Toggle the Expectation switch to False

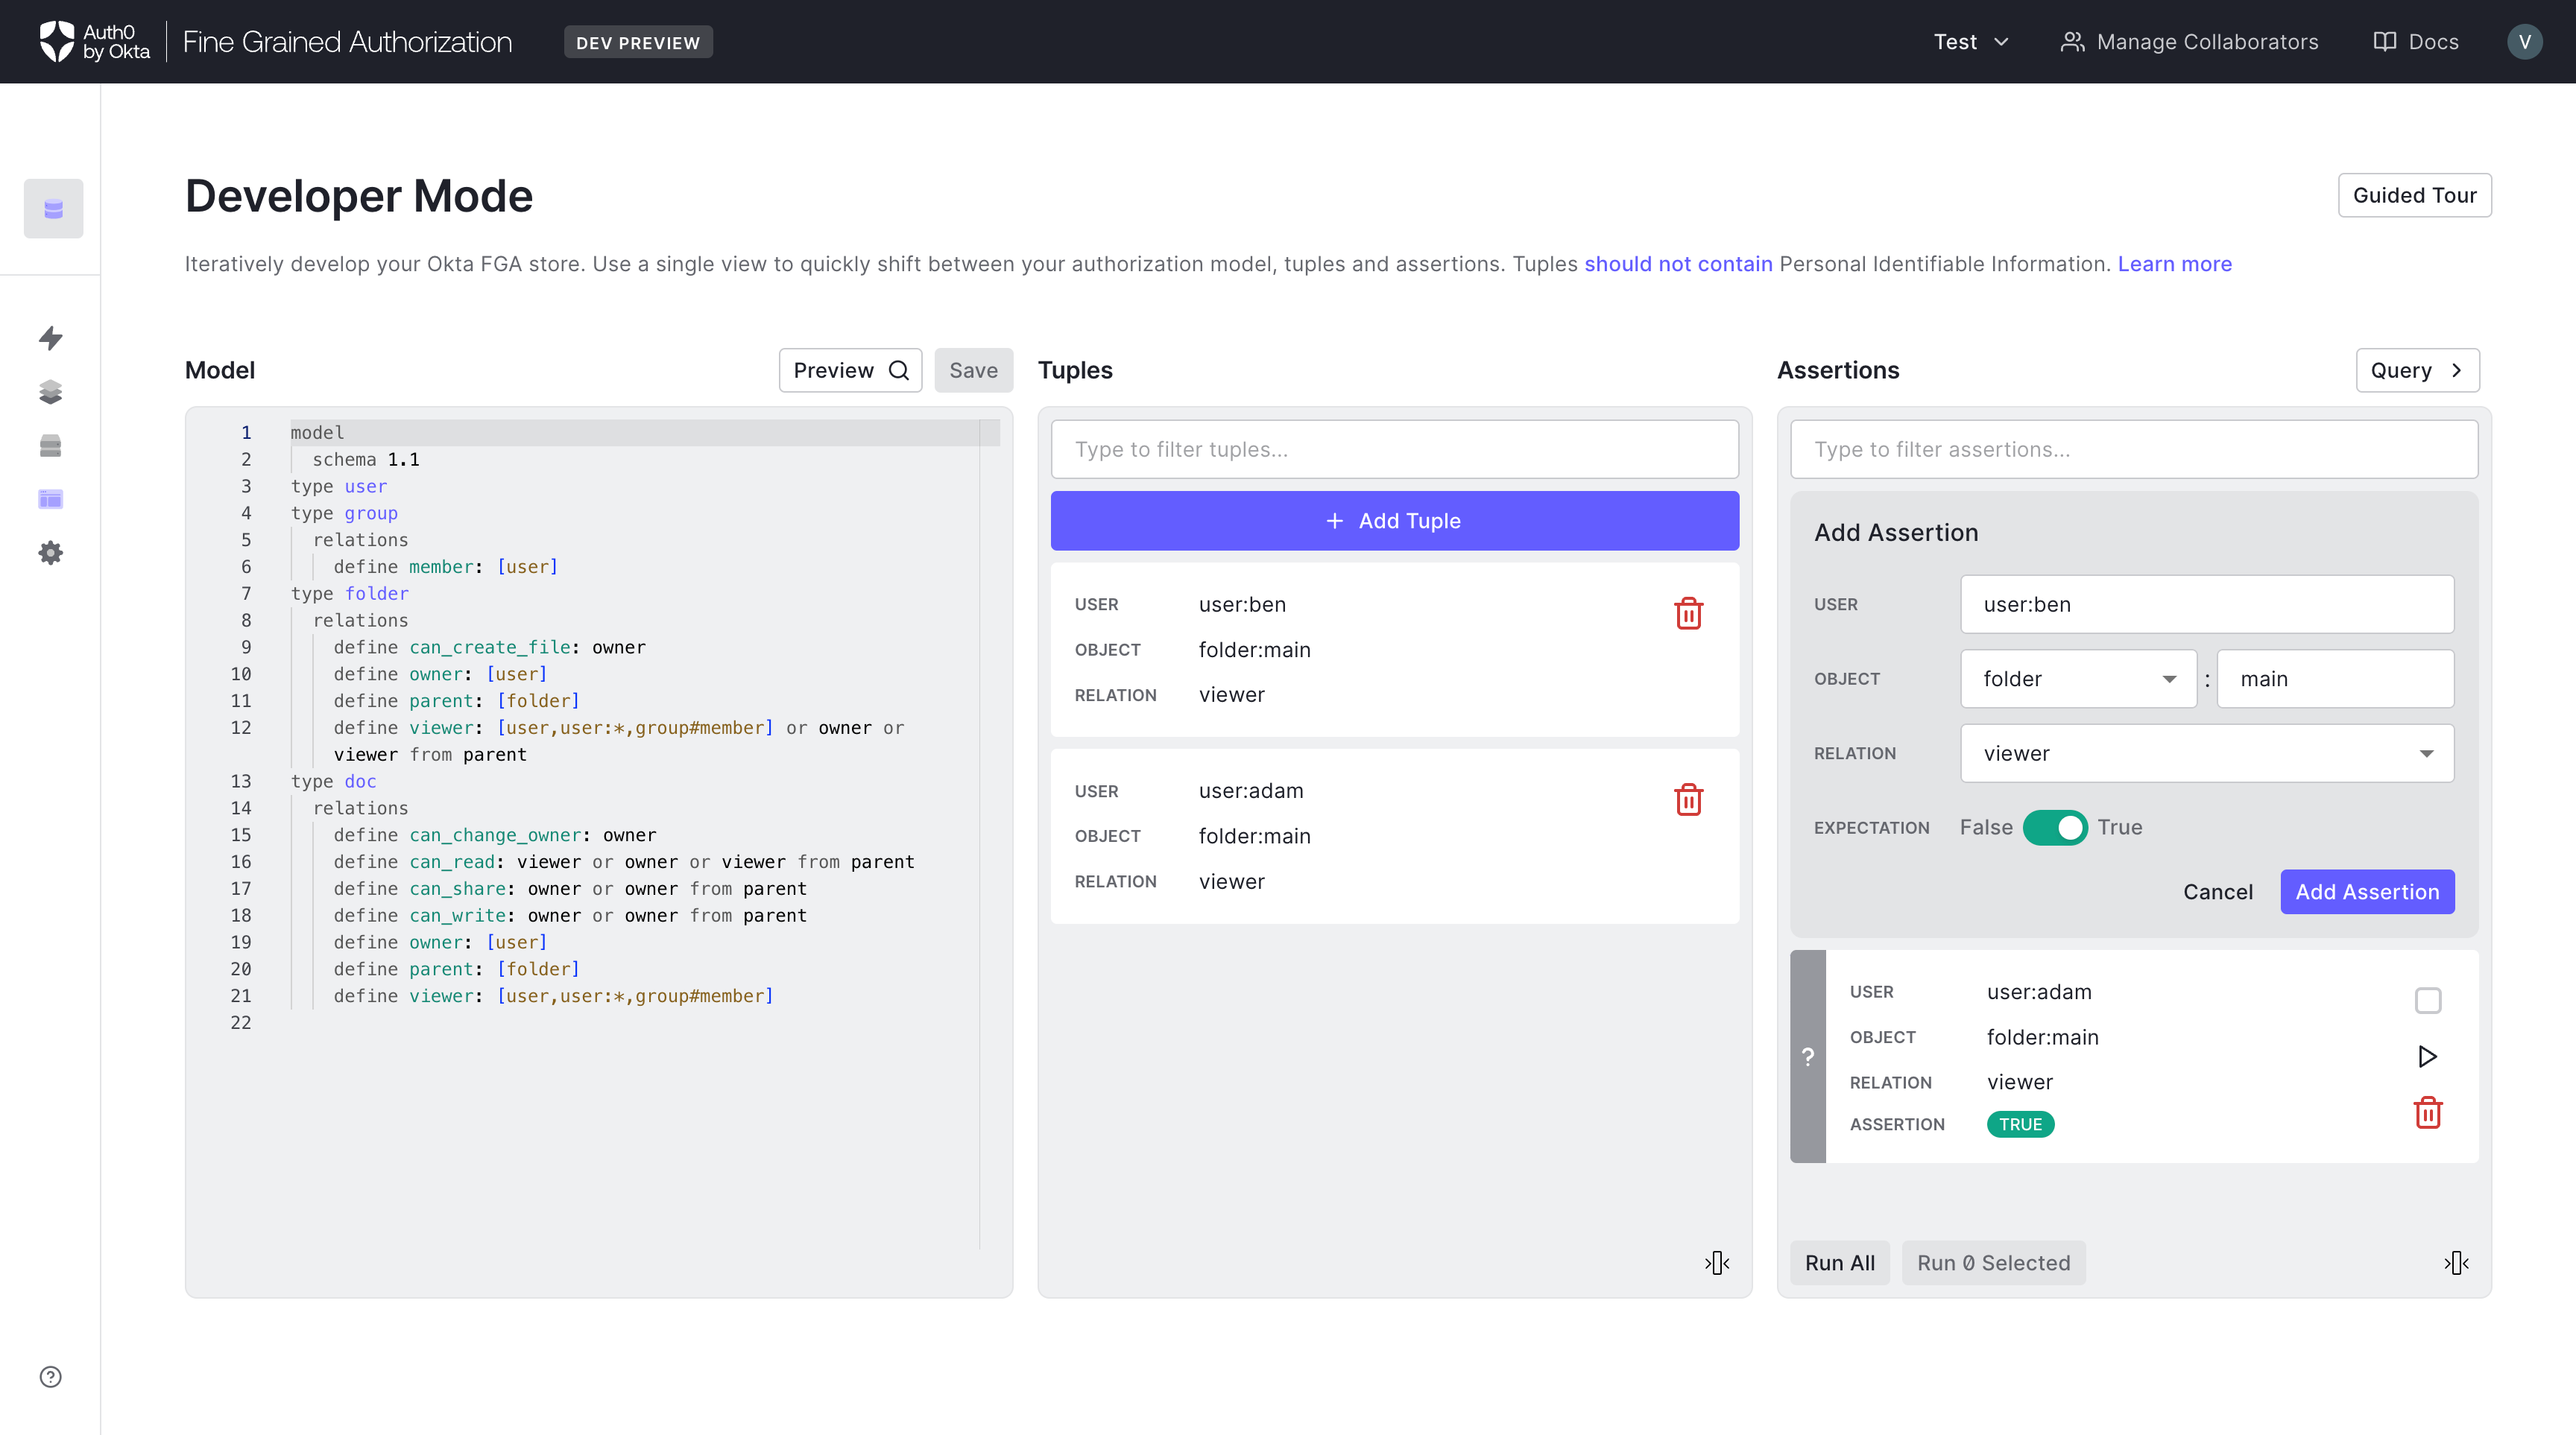click(x=2054, y=828)
